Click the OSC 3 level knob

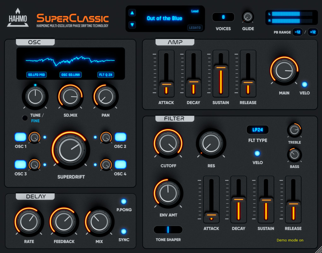pyautogui.click(x=34, y=165)
